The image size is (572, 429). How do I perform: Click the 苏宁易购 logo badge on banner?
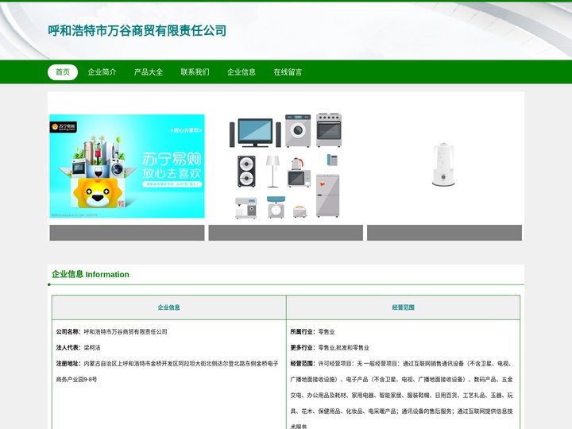click(63, 126)
